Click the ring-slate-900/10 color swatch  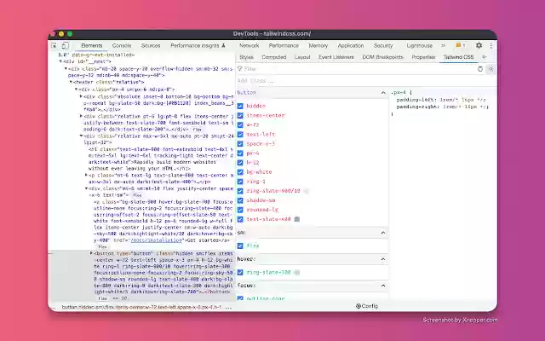tap(306, 191)
